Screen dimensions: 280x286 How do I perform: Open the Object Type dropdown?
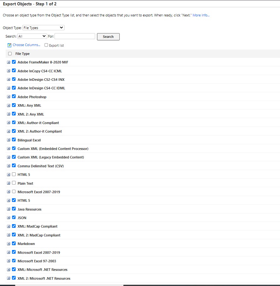pos(43,28)
